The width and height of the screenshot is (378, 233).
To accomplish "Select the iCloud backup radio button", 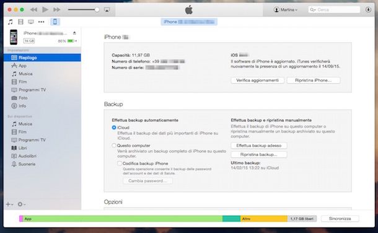I will point(114,128).
